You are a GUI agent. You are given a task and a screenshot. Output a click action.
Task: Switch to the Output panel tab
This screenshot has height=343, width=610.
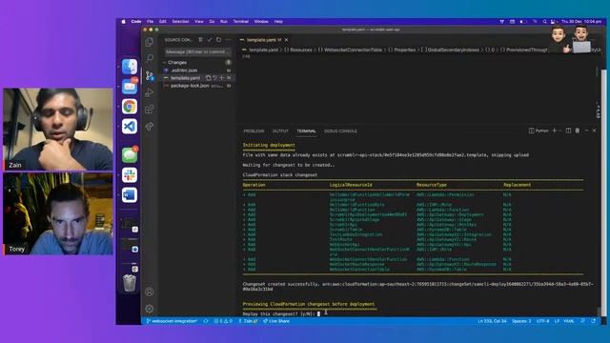click(x=280, y=131)
